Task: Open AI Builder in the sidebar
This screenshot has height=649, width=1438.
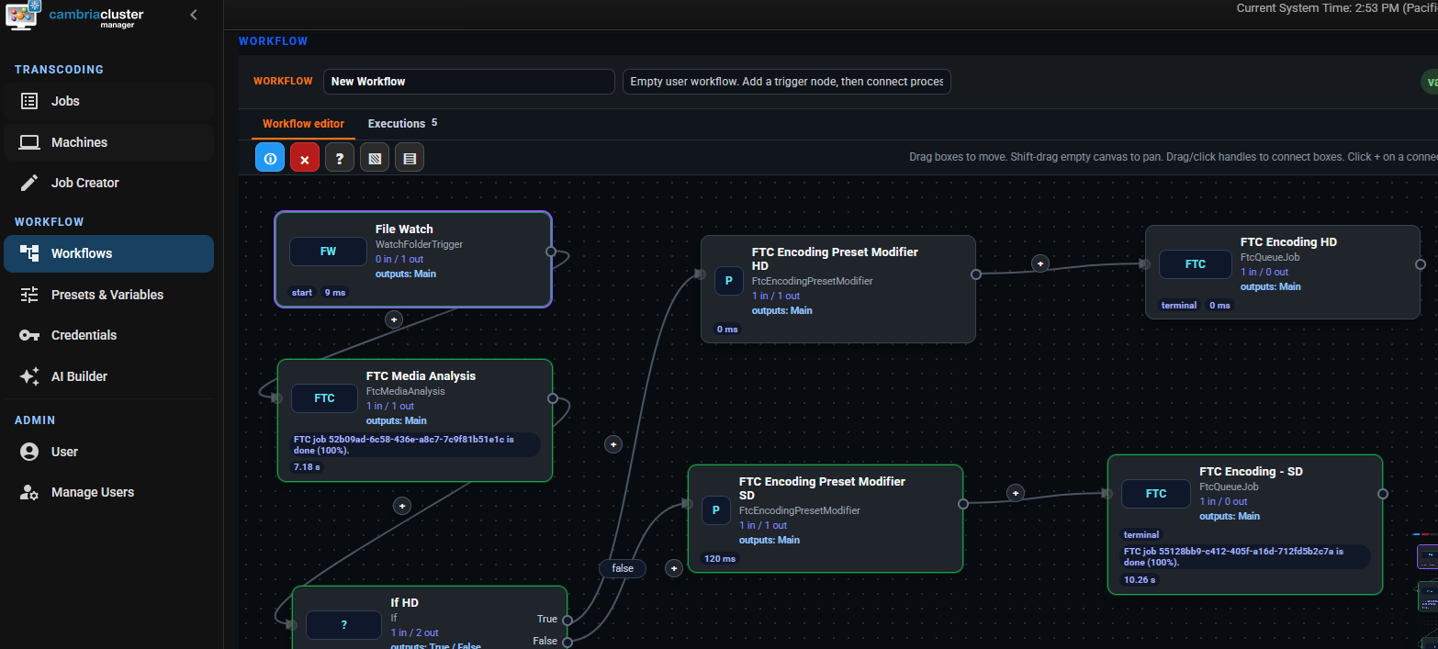Action: pos(108,376)
